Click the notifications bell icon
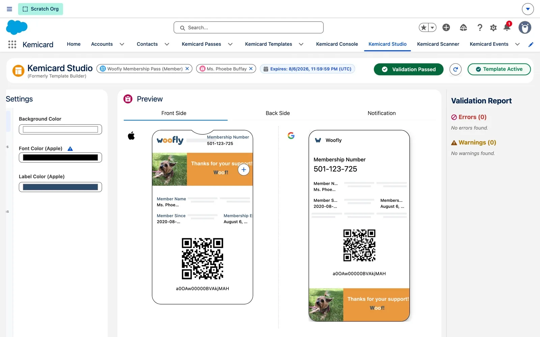Image resolution: width=540 pixels, height=337 pixels. pyautogui.click(x=507, y=27)
